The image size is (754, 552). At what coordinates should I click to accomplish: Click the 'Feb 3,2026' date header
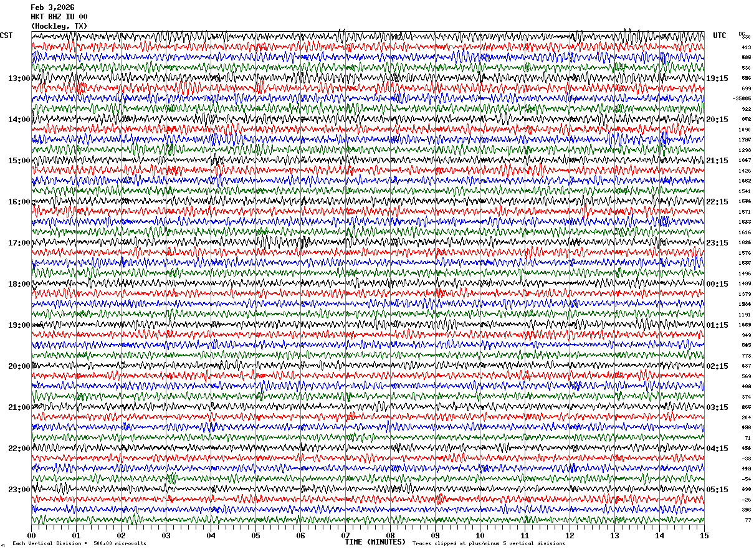(x=52, y=7)
